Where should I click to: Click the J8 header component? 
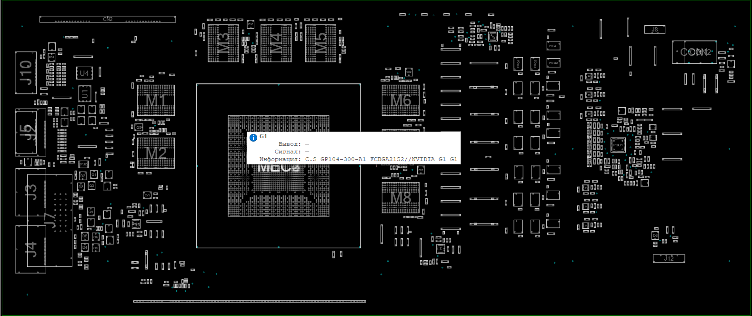[654, 30]
